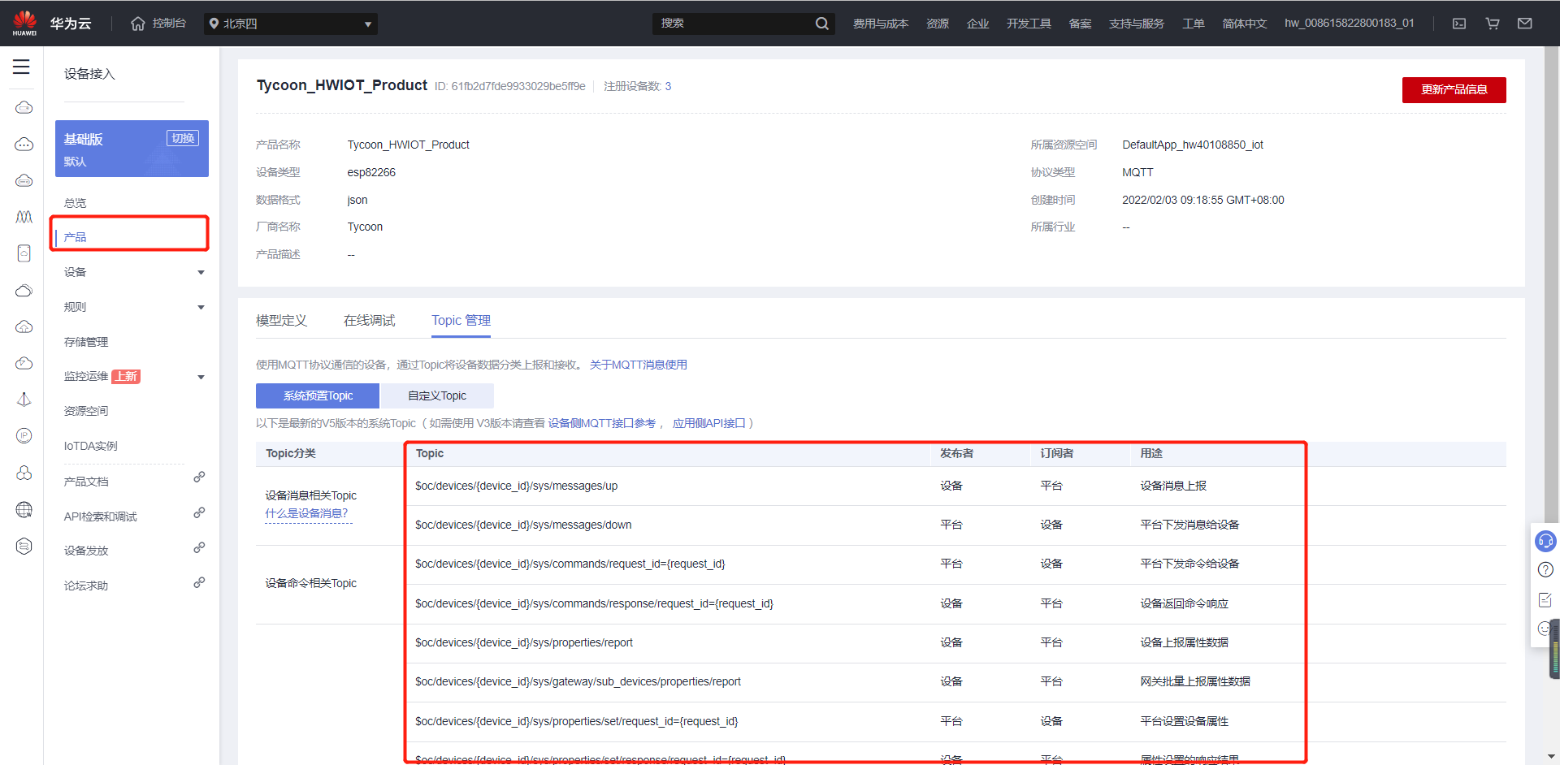1560x765 pixels.
Task: Open the shopping cart icon
Action: coord(1493,24)
